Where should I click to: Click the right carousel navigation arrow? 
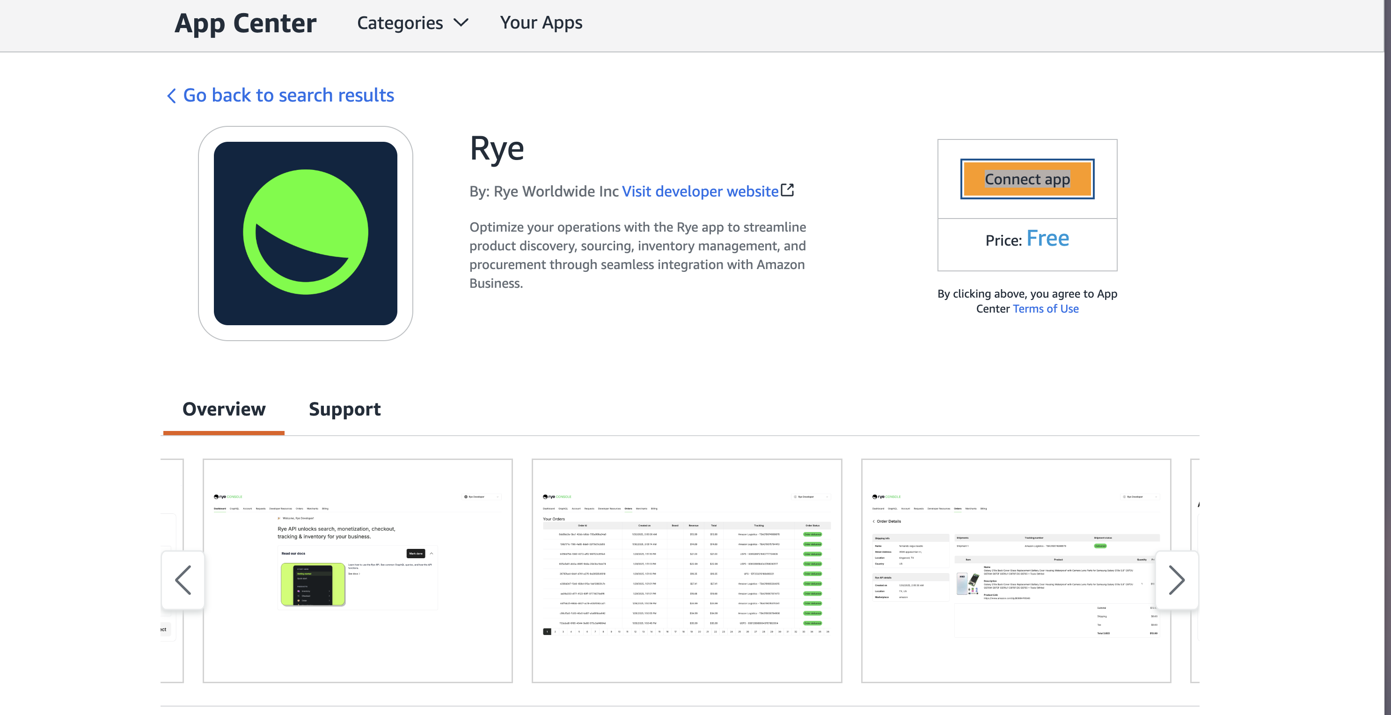tap(1177, 580)
